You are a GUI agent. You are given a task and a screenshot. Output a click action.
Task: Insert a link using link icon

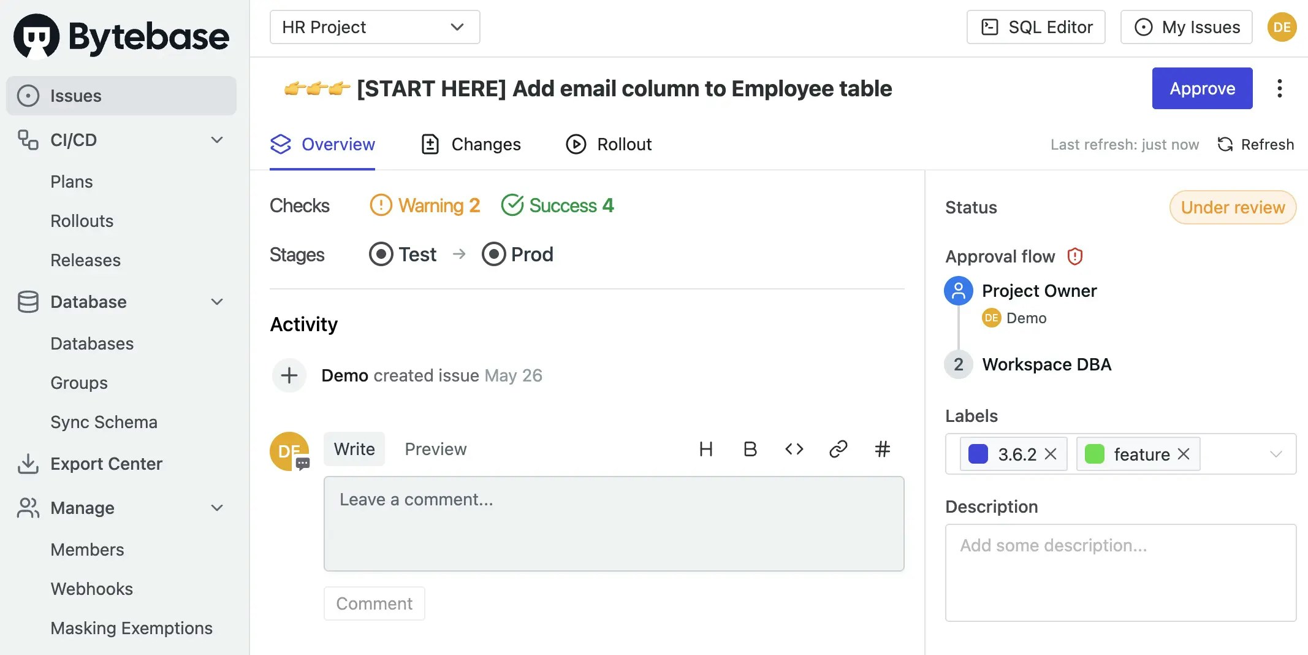point(838,450)
